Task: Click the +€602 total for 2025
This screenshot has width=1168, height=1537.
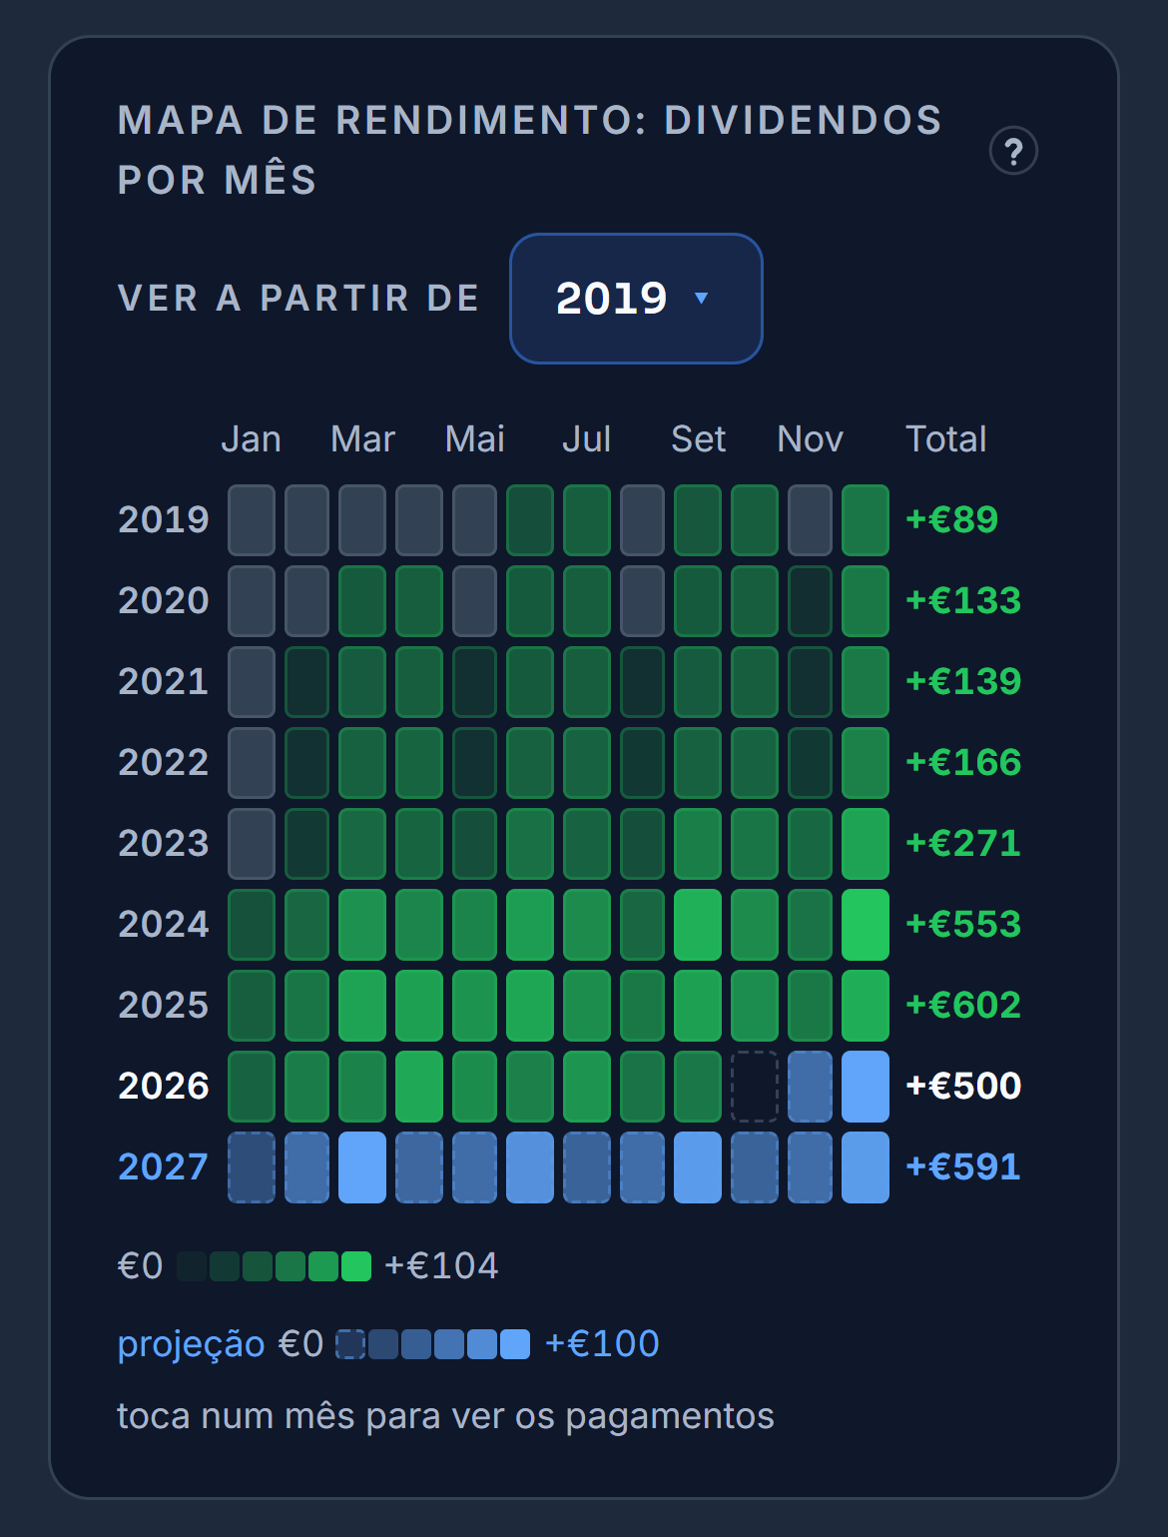Action: (x=963, y=1006)
